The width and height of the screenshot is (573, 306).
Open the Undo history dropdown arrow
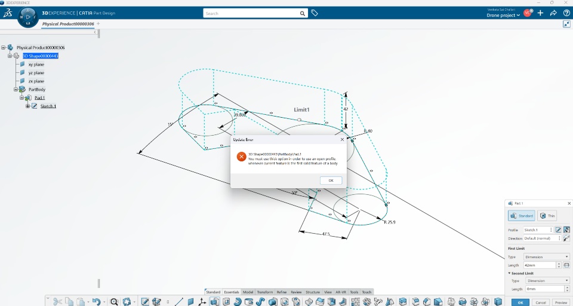(104, 302)
